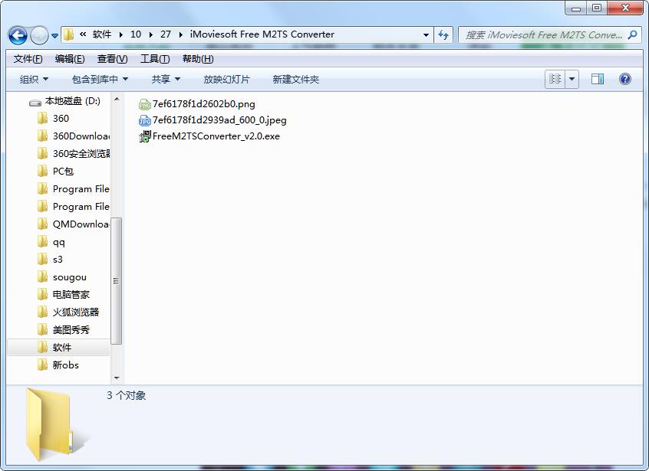
Task: Click the folder icon beside 新obs
Action: tap(42, 365)
